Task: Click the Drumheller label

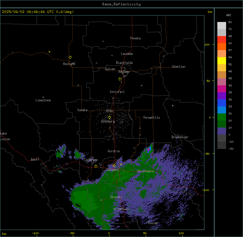Action: tap(180, 137)
